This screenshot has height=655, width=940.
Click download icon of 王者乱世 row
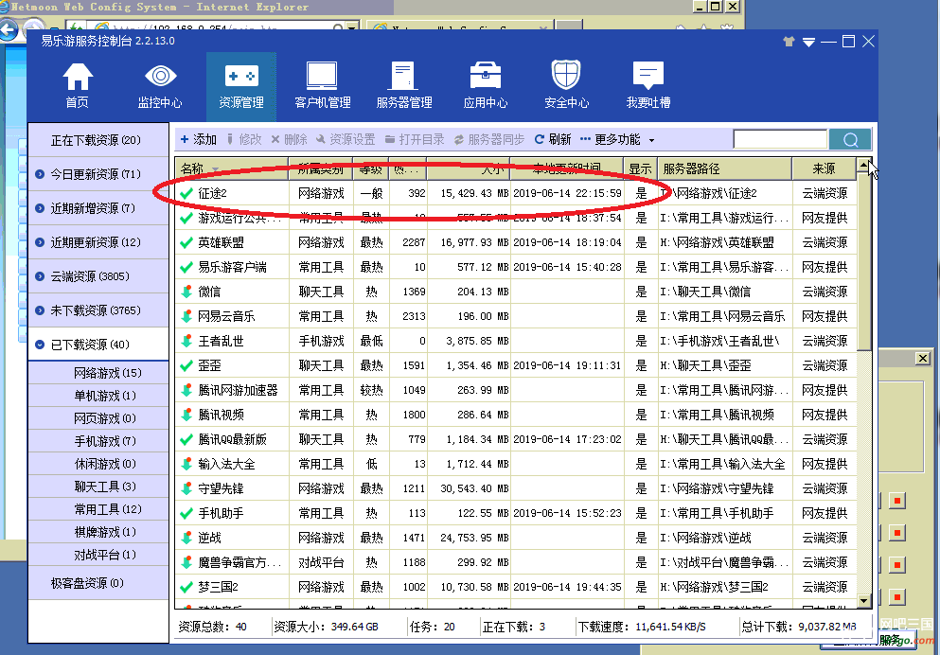[186, 341]
